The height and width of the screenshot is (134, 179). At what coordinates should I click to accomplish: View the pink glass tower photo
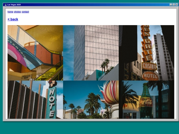click(x=91, y=53)
